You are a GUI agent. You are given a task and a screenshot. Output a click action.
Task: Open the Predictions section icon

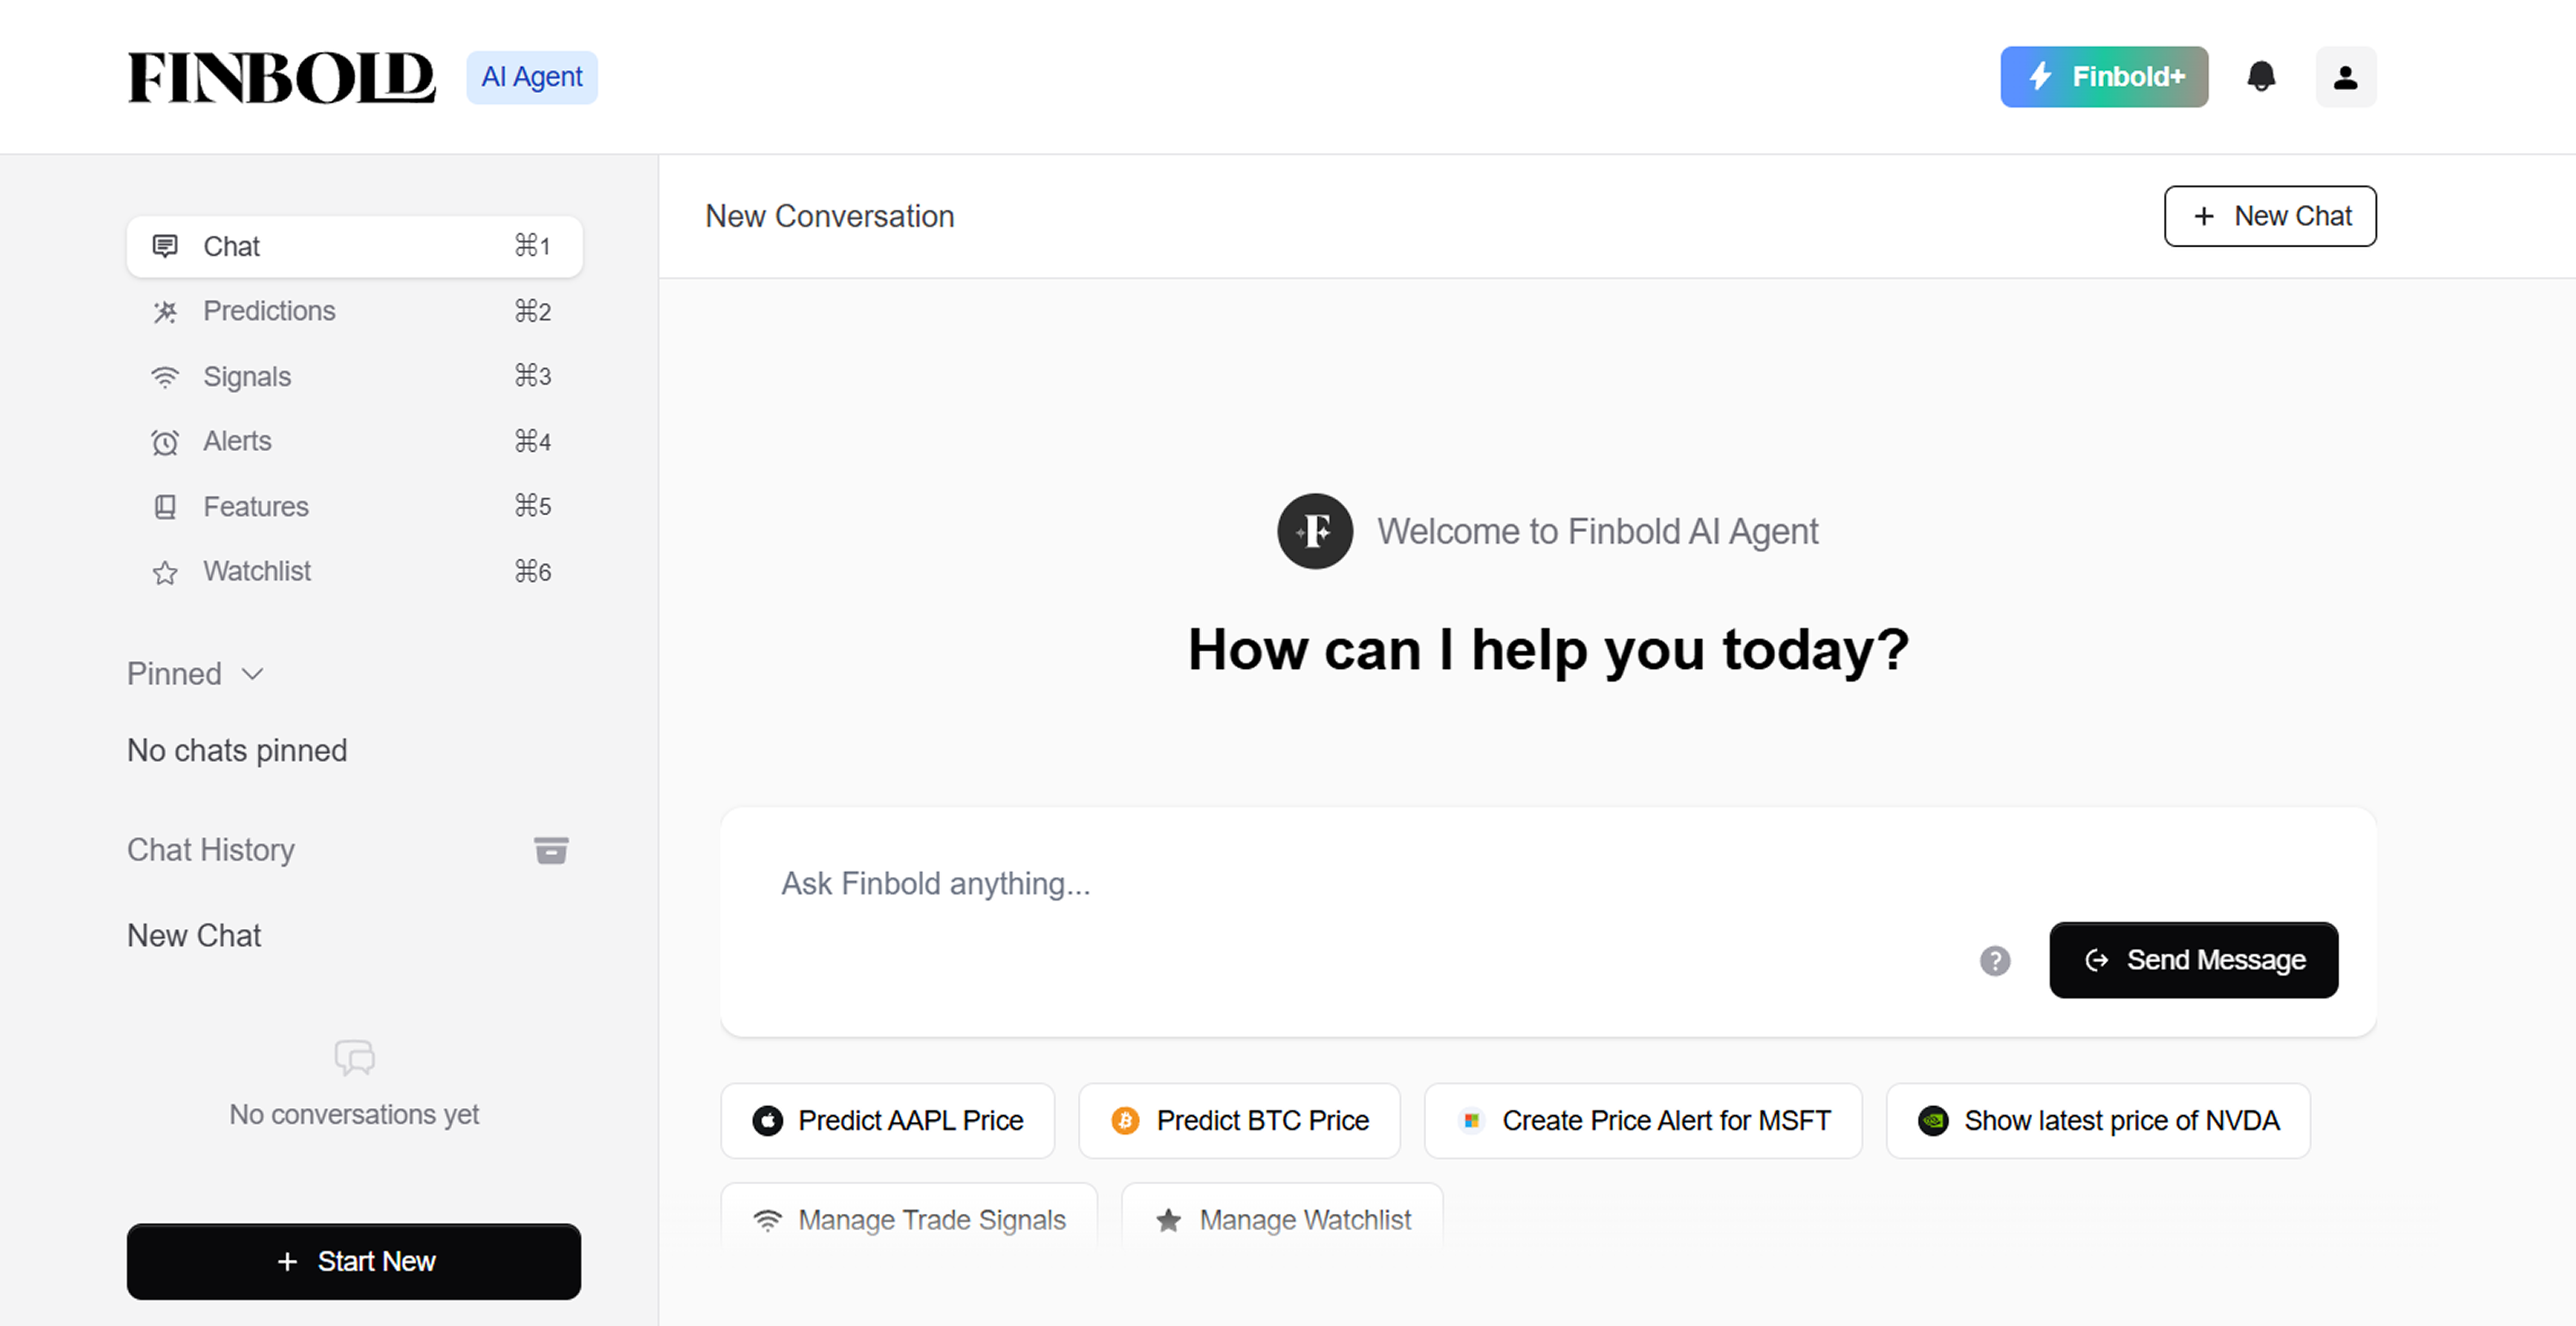coord(166,311)
